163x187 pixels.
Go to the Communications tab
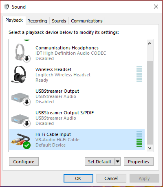[x=87, y=21]
